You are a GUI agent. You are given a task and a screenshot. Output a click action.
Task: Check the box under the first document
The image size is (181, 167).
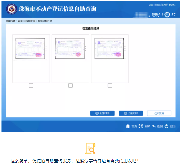31,86
